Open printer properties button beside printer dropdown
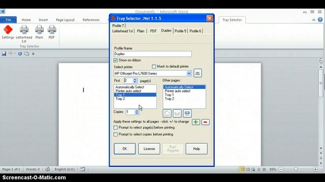This screenshot has height=182, width=325. pyautogui.click(x=198, y=73)
